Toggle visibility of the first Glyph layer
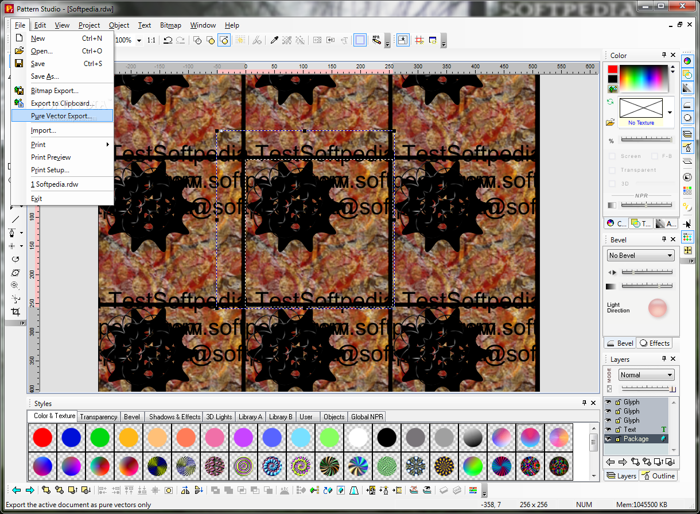Image resolution: width=700 pixels, height=514 pixels. click(x=609, y=402)
